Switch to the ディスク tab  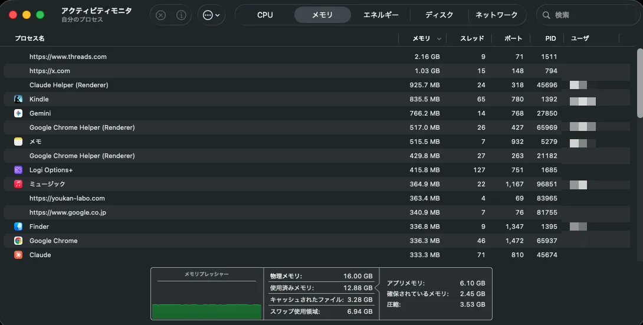439,15
